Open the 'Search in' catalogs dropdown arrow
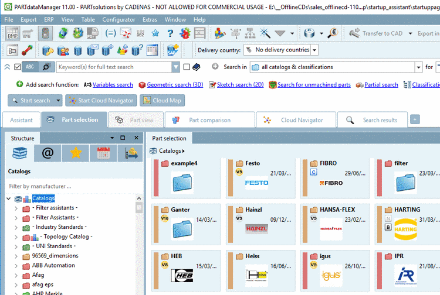The height and width of the screenshot is (295, 440). tap(418, 67)
